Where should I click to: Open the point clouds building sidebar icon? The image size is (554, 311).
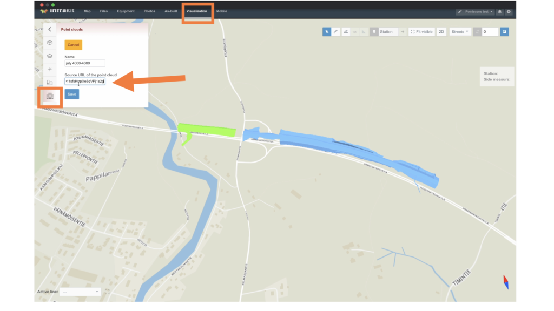pos(50,96)
